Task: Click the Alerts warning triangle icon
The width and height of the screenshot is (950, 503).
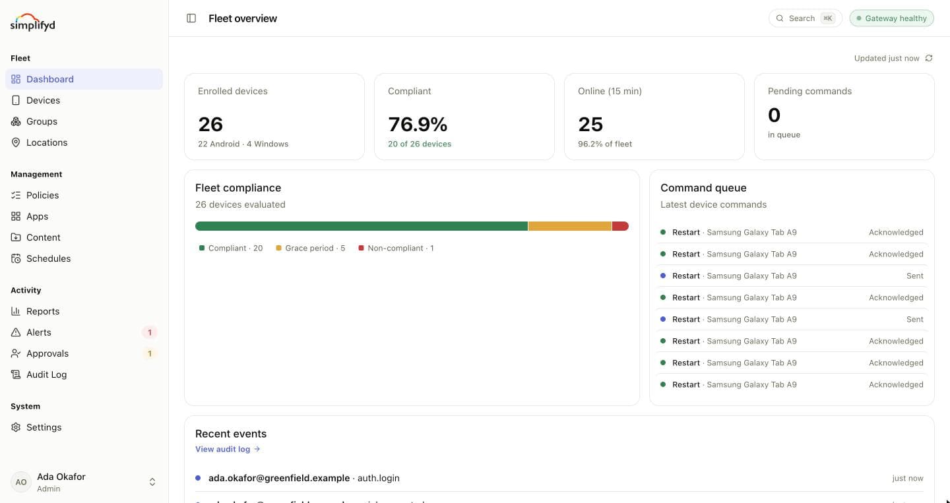Action: coord(16,332)
